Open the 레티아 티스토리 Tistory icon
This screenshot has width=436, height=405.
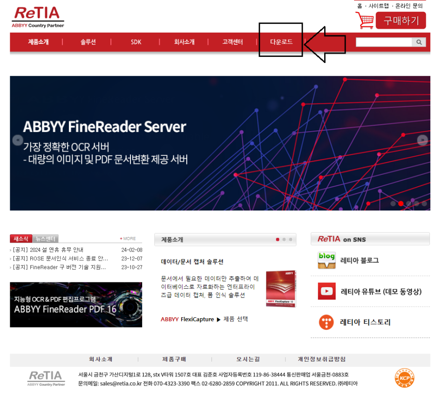(326, 322)
